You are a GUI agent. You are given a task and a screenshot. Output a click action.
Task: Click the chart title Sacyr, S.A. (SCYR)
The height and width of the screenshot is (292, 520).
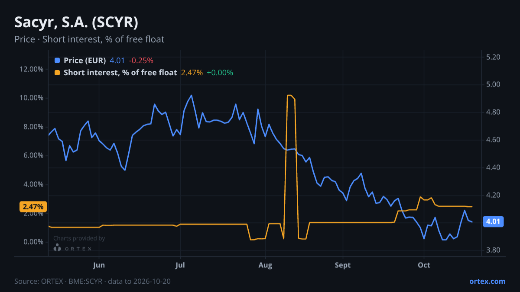[76, 22]
